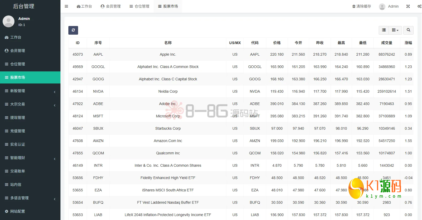Expand the 新股管理 sidebar submenu
Screen dimensions: 422x220
coord(30,91)
